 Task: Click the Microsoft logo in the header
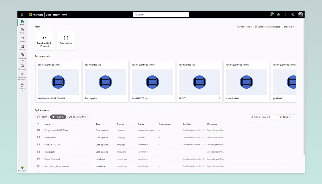click(36, 15)
